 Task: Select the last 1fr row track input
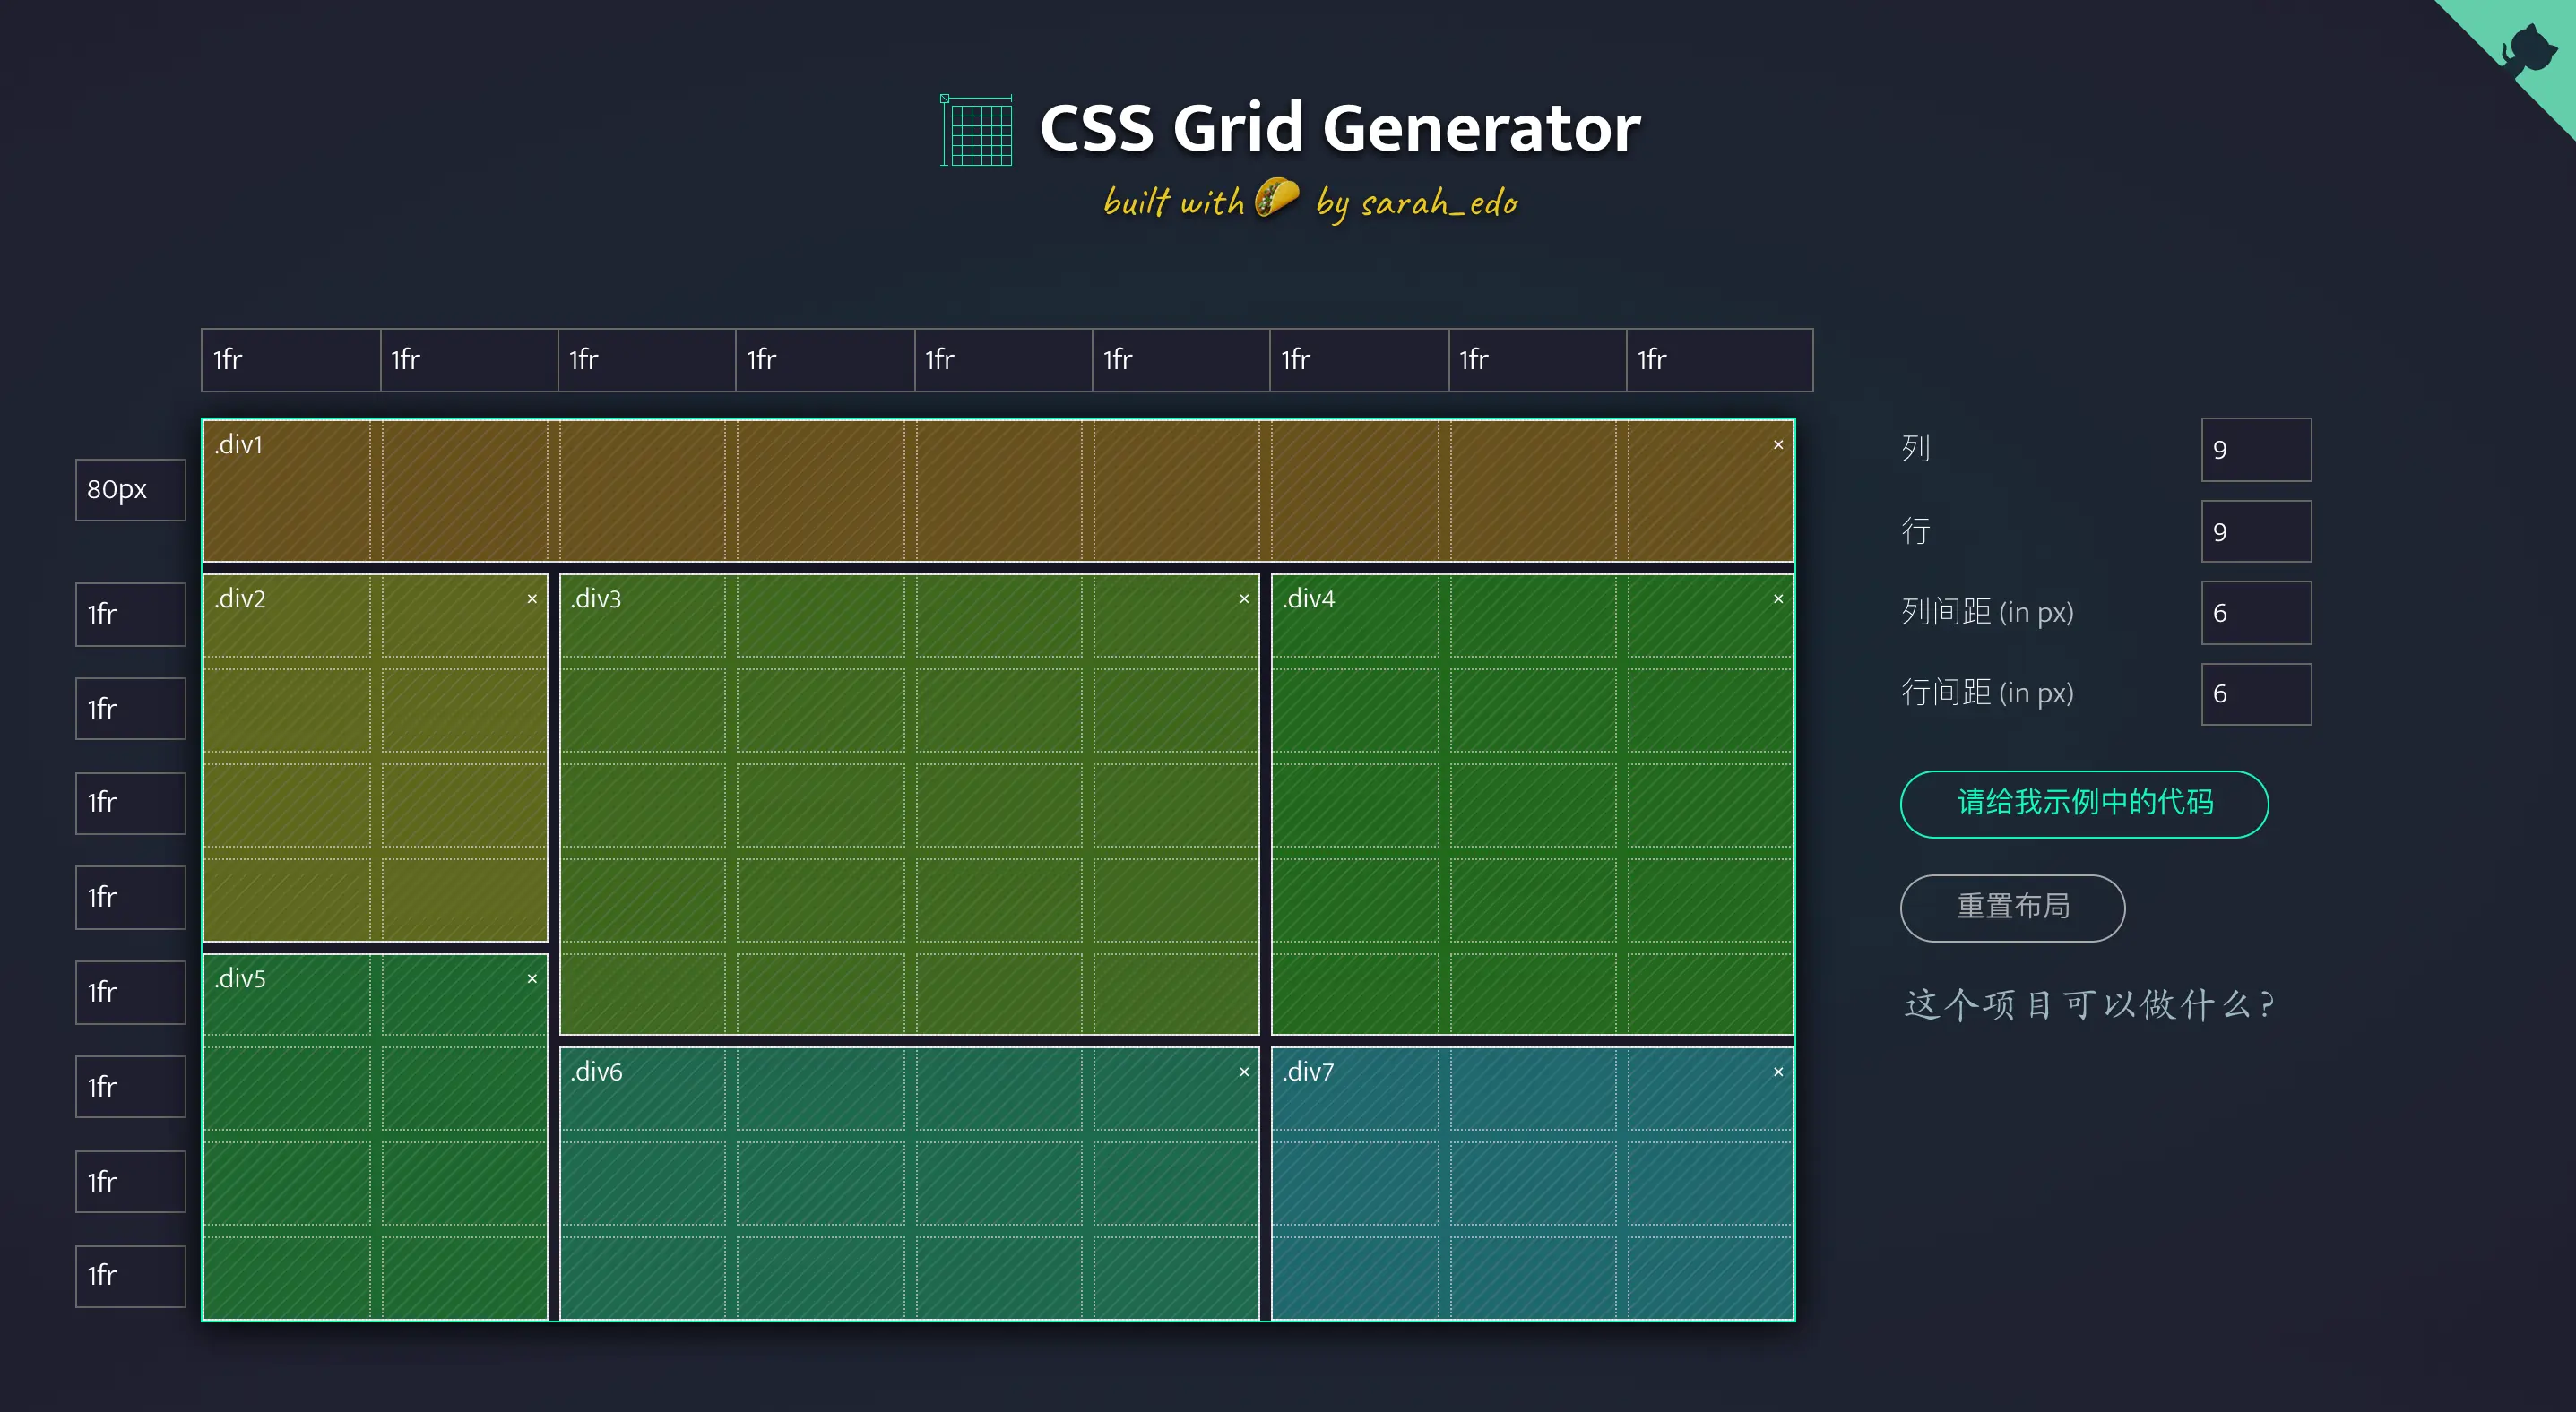coord(130,1276)
